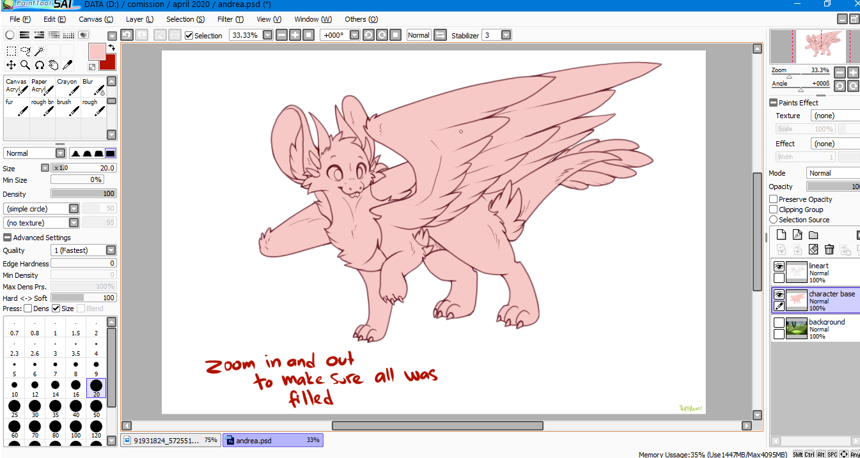Open the +000° angle dropdown

355,35
